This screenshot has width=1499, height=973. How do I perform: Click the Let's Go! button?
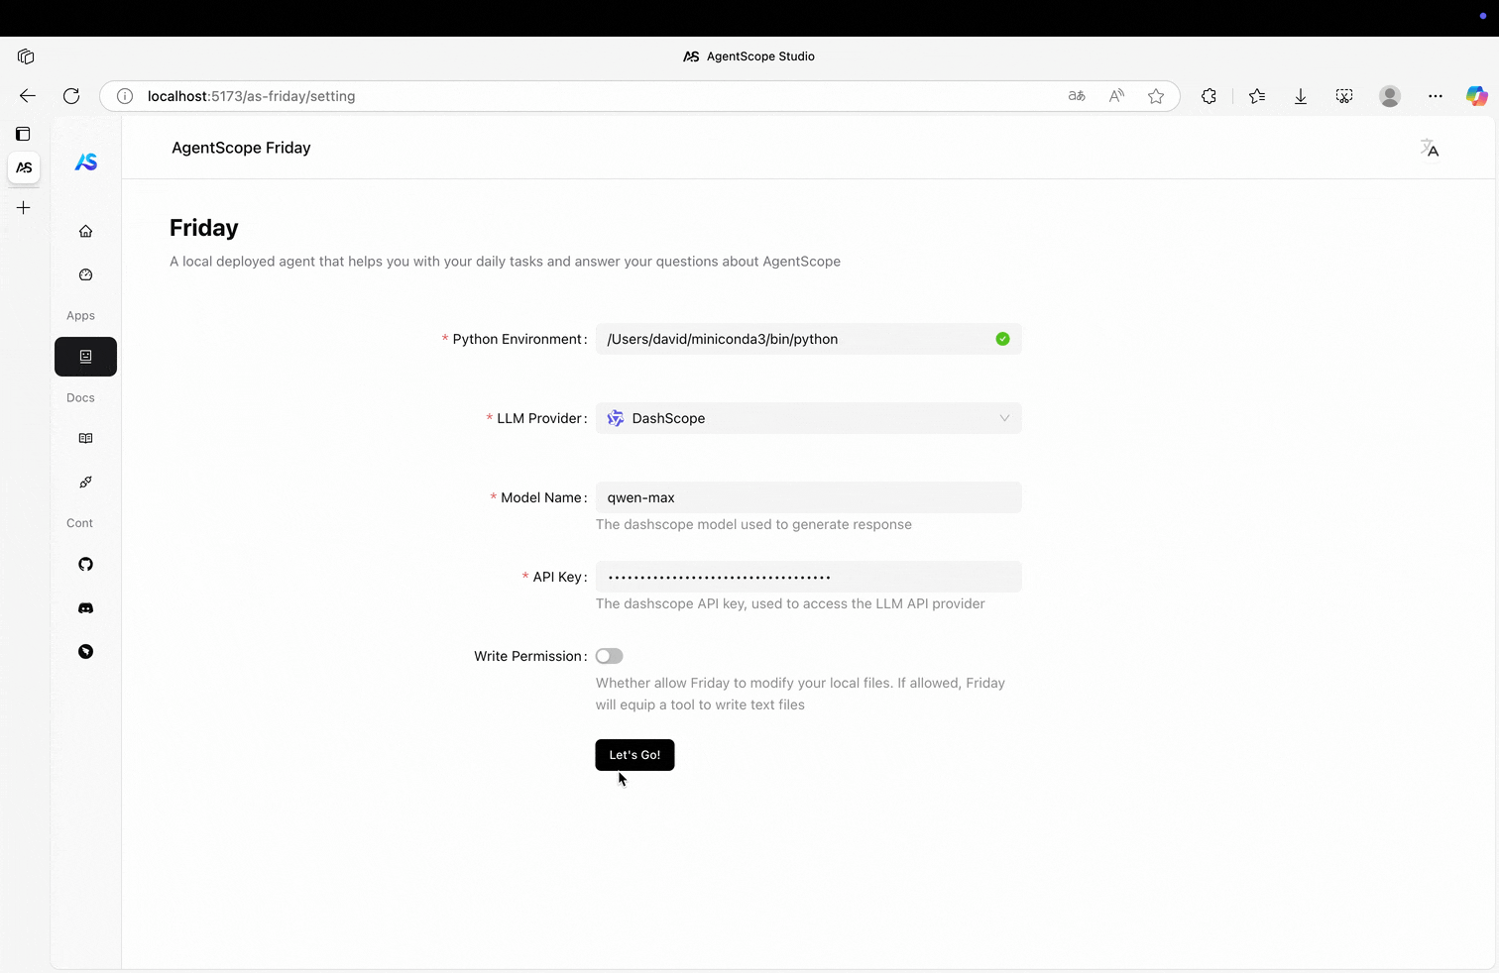click(x=634, y=755)
